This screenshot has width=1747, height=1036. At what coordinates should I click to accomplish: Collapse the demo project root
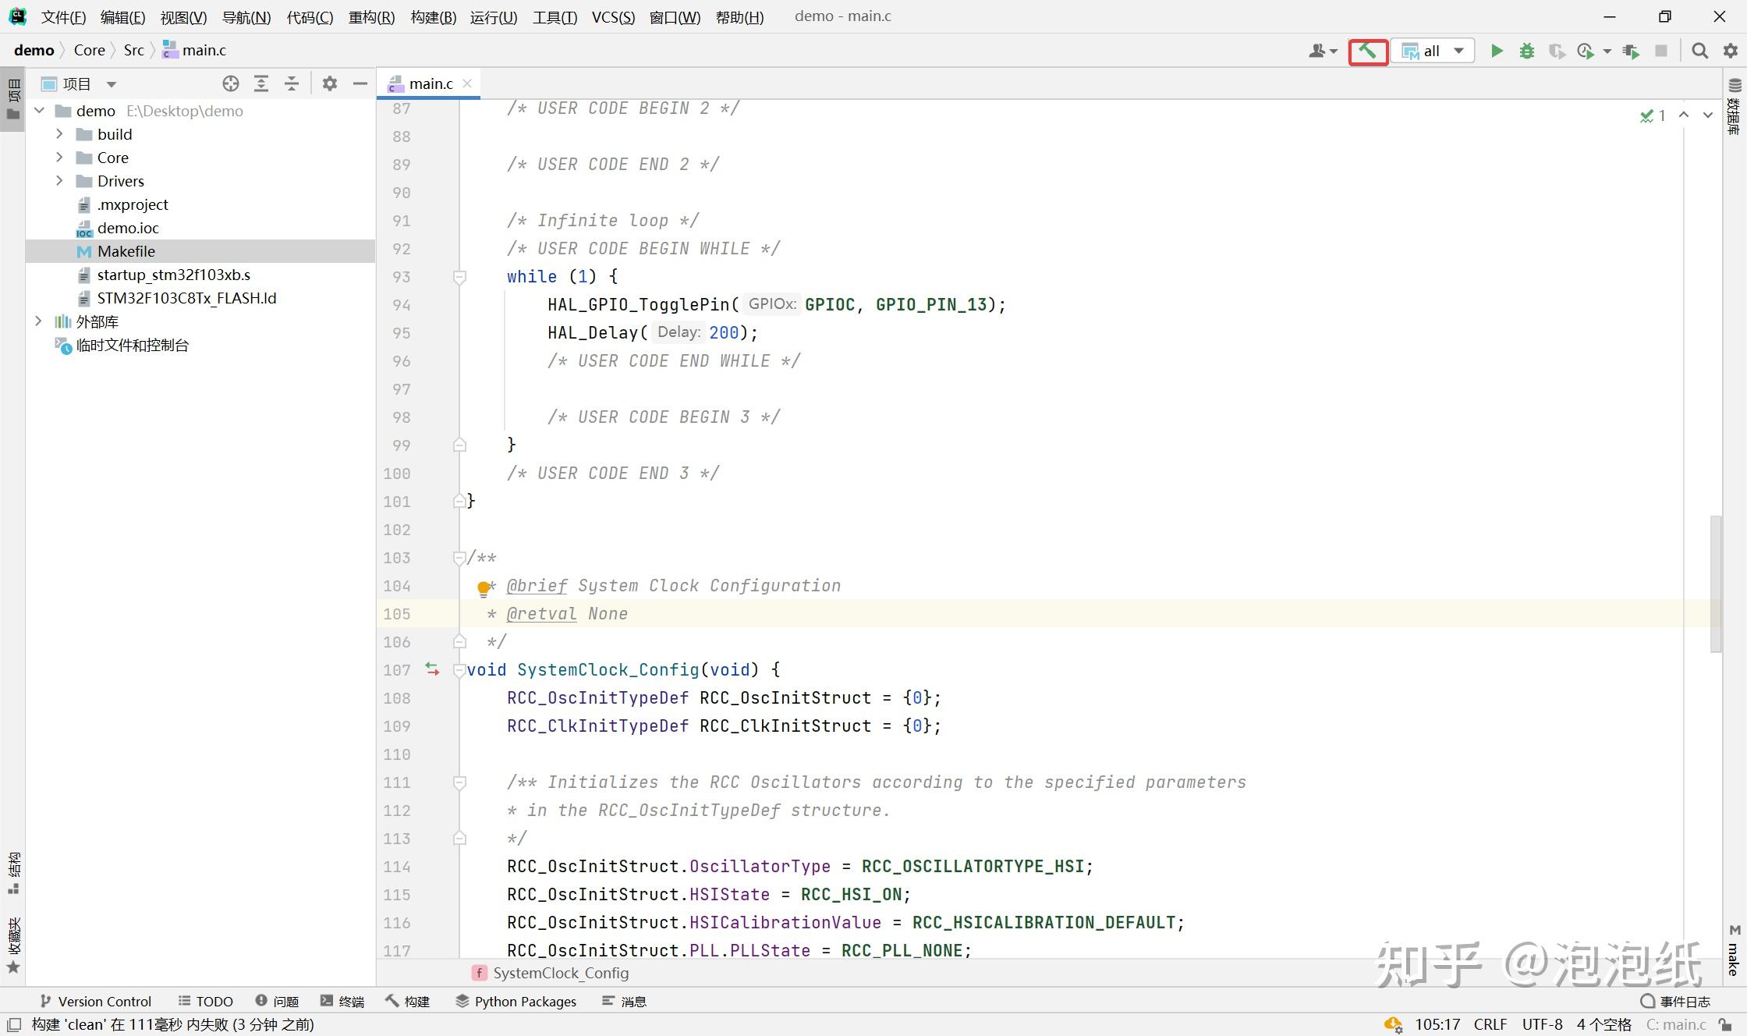tap(39, 111)
